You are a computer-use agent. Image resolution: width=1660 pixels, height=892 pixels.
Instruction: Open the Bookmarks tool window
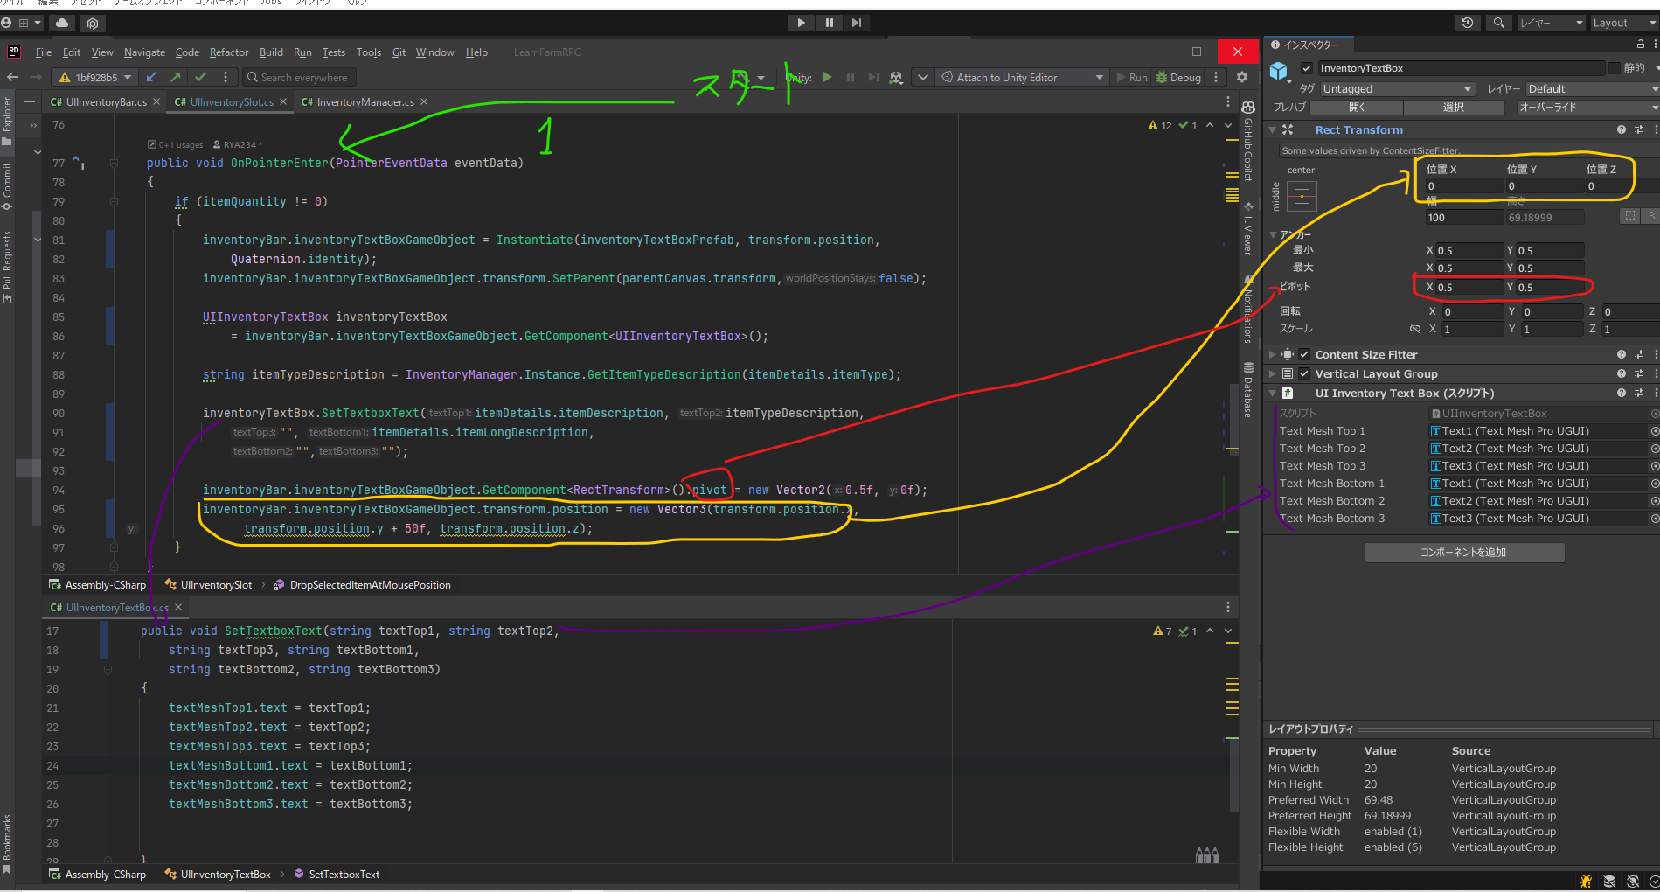click(x=7, y=843)
